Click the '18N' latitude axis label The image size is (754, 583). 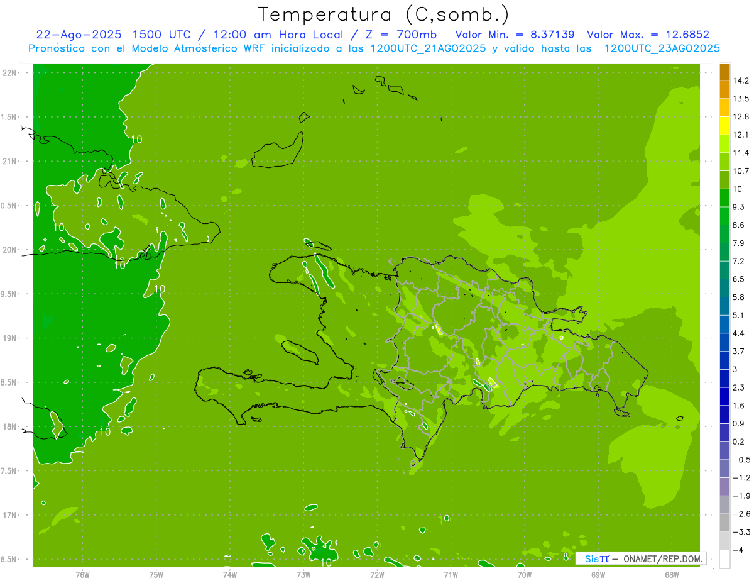pos(11,426)
